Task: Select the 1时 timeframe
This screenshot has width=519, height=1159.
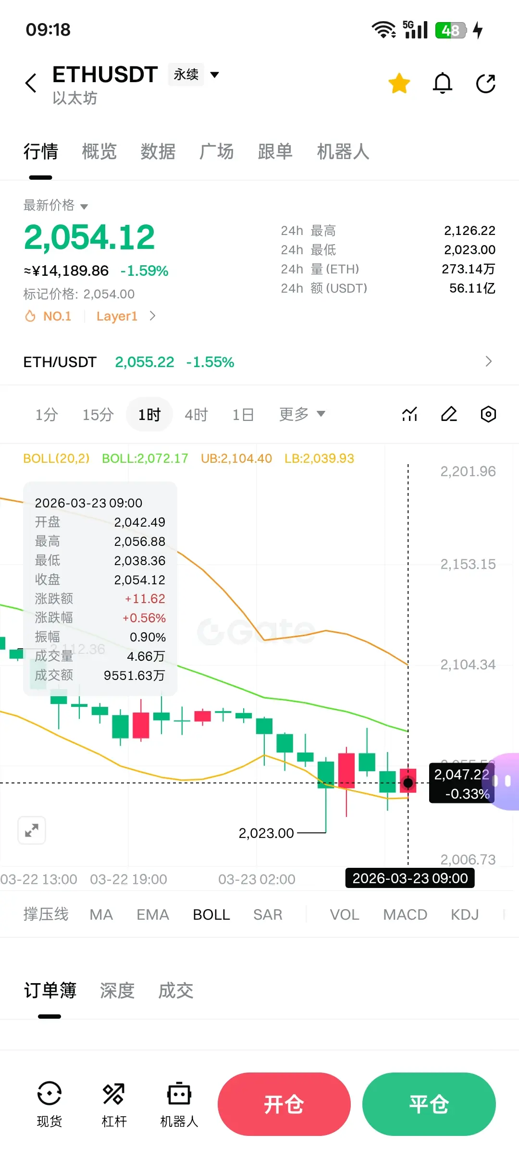Action: 149,414
